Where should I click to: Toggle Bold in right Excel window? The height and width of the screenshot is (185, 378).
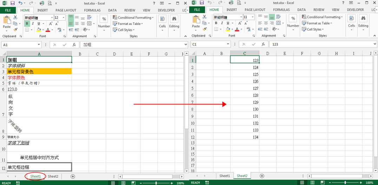pos(216,23)
